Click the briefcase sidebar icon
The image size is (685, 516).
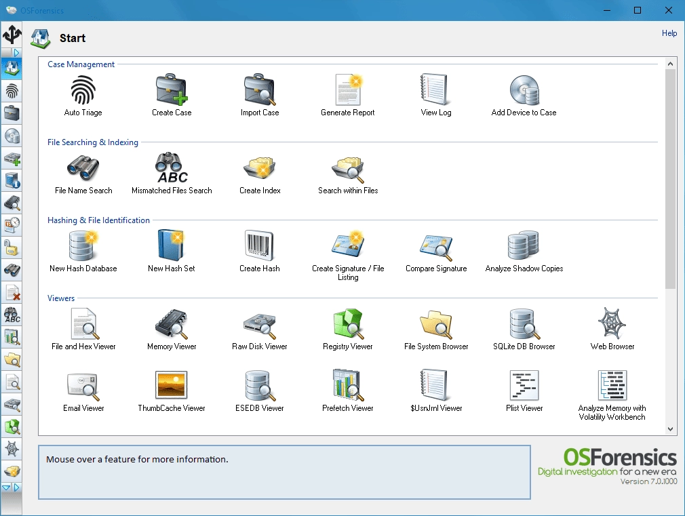[x=12, y=114]
